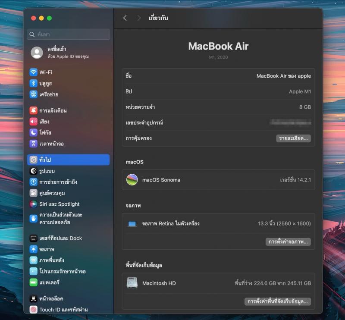Click the magnifying glass search icon
Viewport: 345px width, 320px height.
point(32,35)
